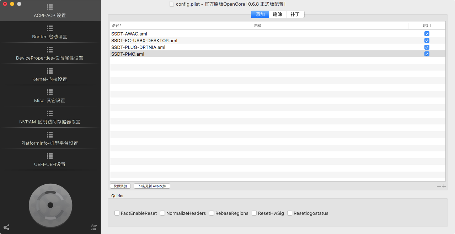The height and width of the screenshot is (234, 455).
Task: Select the SSDT-PMC.aml row
Action: coord(278,54)
